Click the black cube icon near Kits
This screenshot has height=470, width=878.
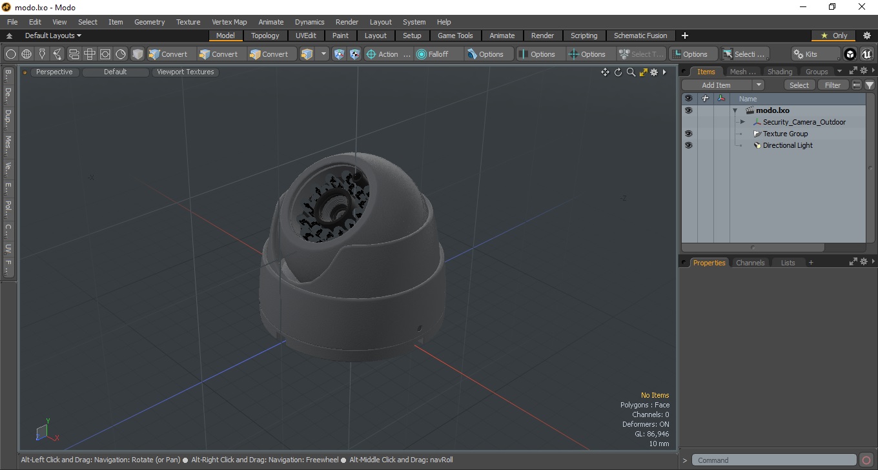pos(850,54)
